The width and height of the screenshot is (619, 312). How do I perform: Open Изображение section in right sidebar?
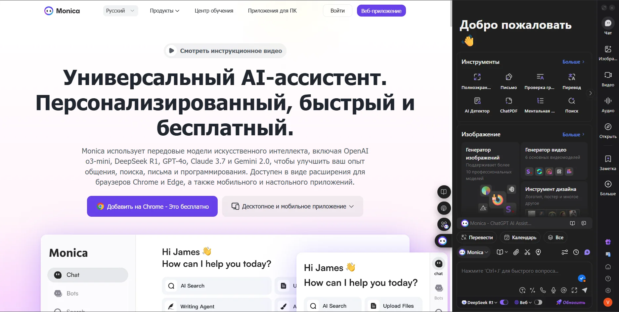click(608, 53)
